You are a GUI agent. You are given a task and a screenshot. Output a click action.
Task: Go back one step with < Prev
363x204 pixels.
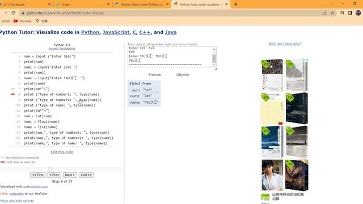pyautogui.click(x=54, y=175)
